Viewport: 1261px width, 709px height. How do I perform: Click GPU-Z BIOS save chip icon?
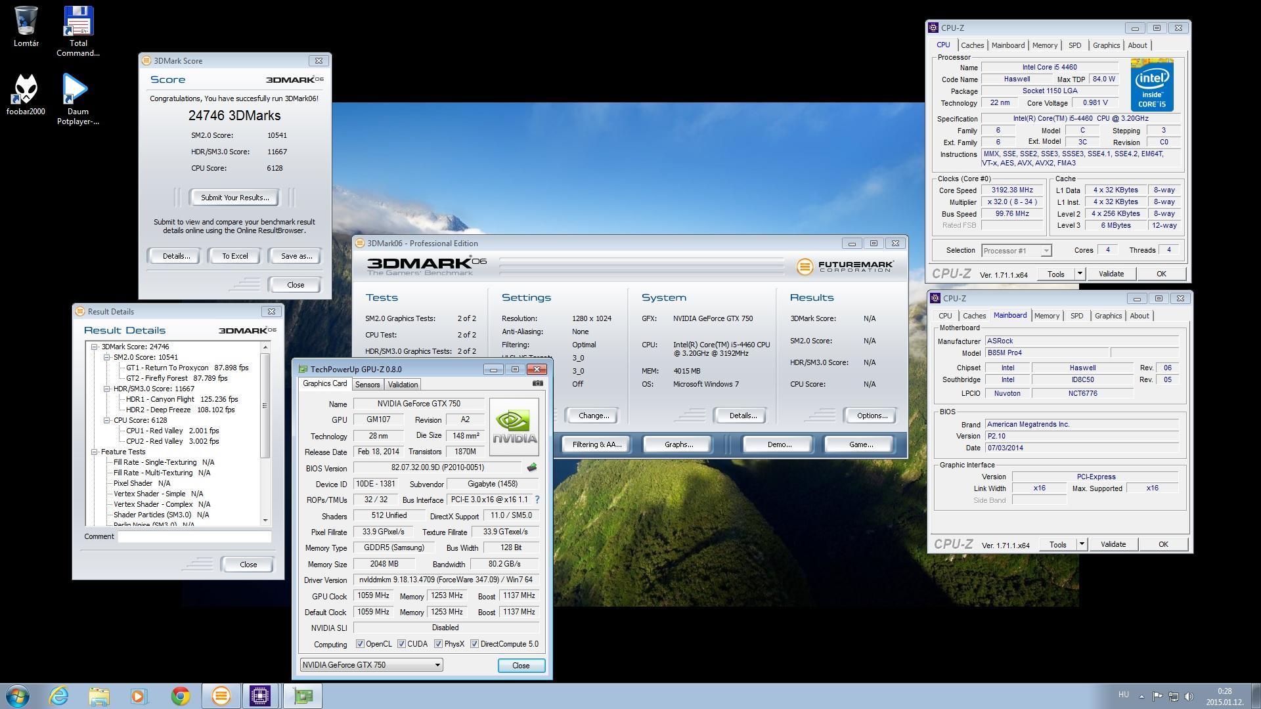click(532, 467)
